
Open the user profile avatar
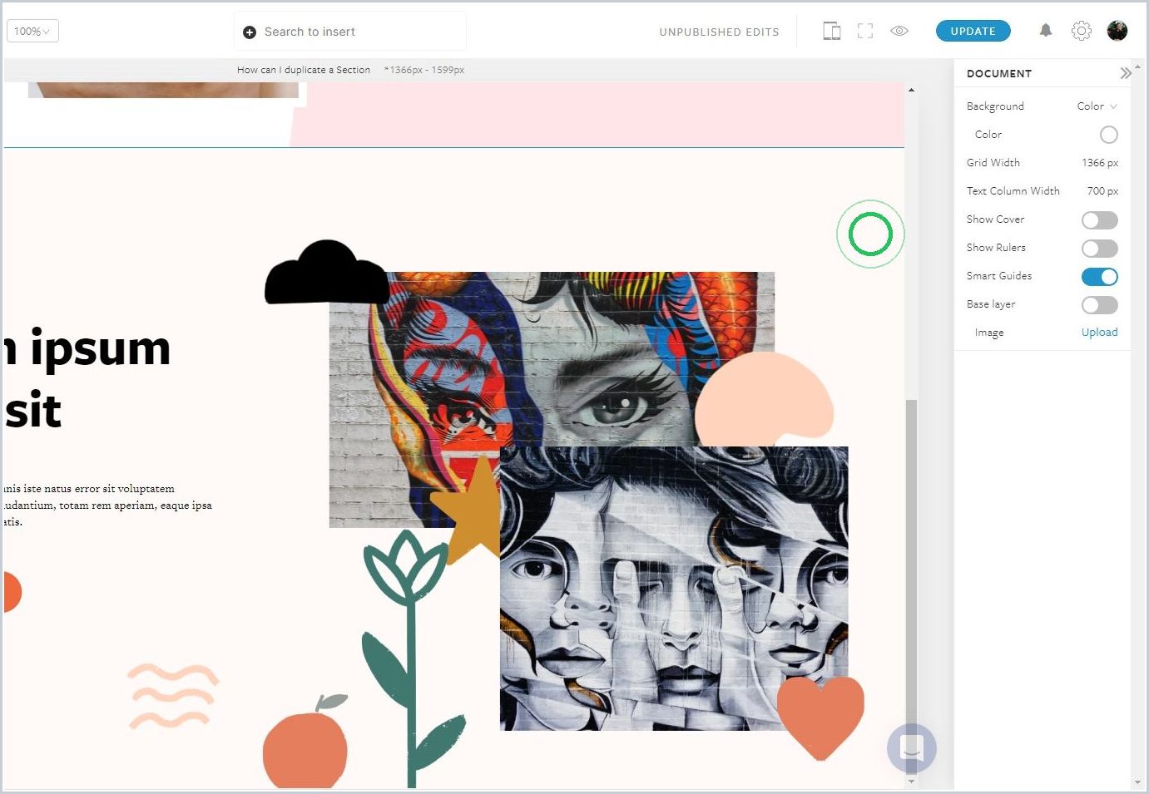point(1117,31)
